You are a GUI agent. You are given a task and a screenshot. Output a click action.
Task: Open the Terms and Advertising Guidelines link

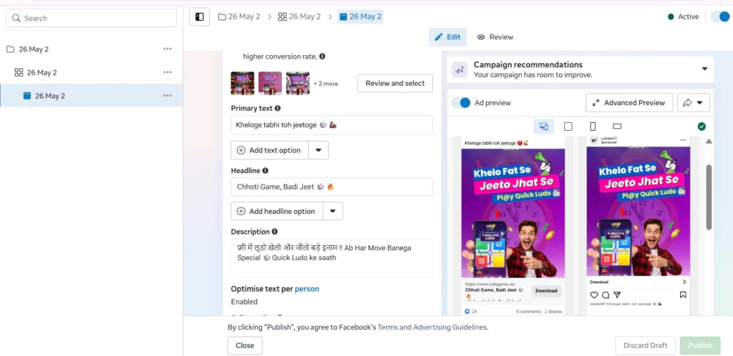432,327
